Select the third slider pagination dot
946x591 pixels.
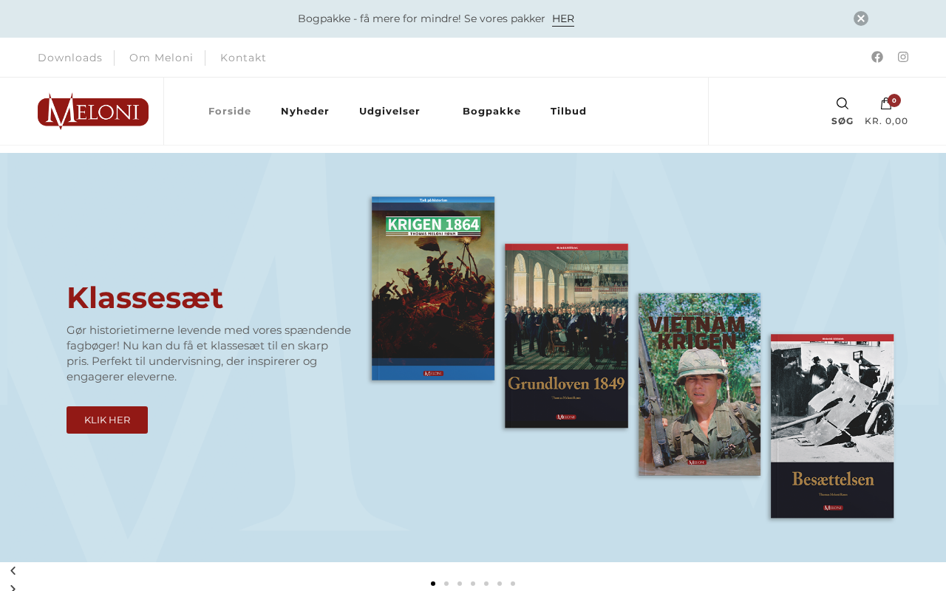(x=460, y=584)
